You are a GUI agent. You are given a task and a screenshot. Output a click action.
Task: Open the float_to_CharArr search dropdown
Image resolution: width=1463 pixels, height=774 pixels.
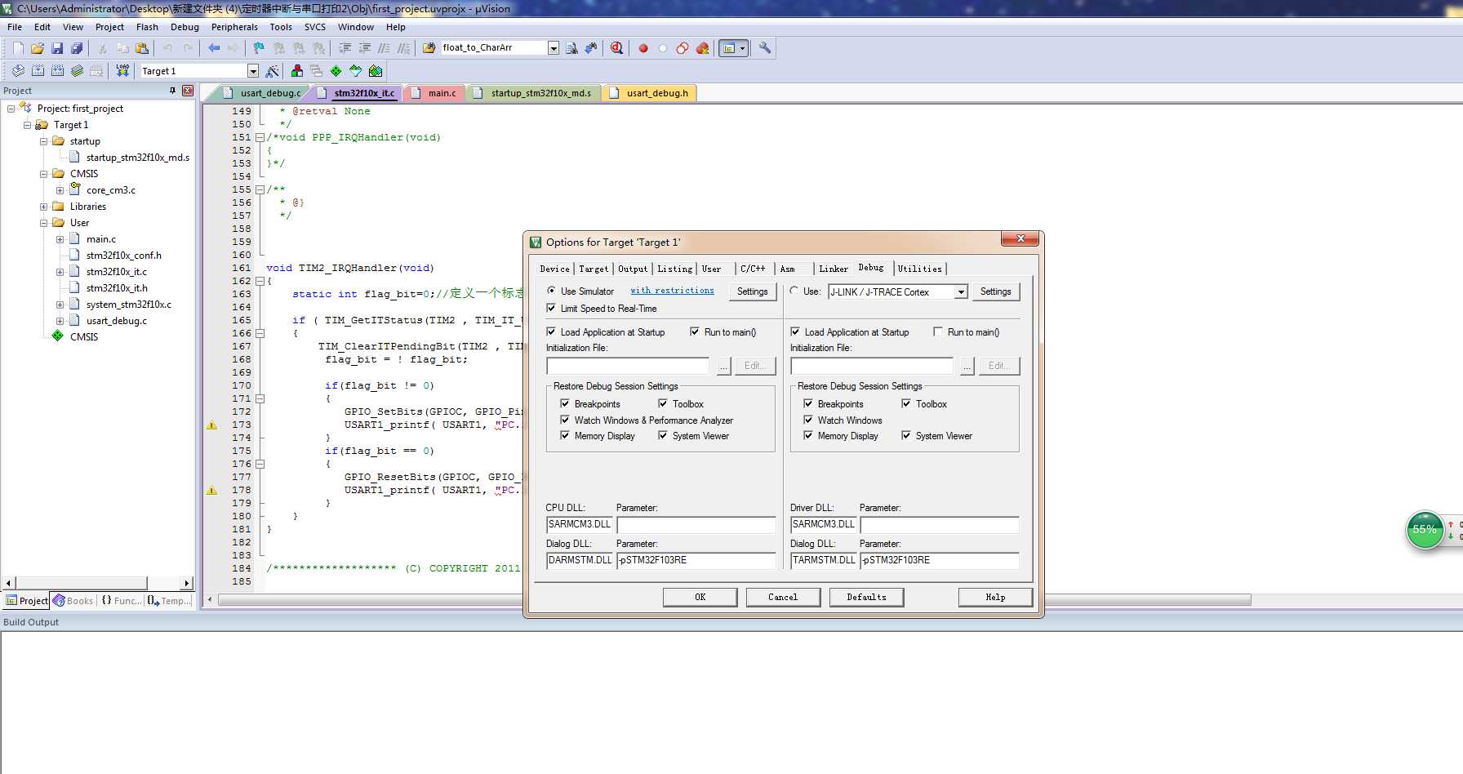point(554,48)
